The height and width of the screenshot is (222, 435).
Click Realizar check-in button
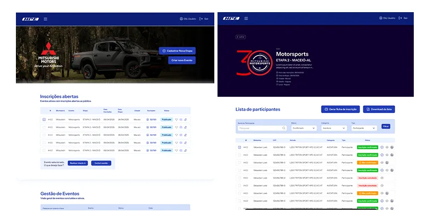click(77, 163)
